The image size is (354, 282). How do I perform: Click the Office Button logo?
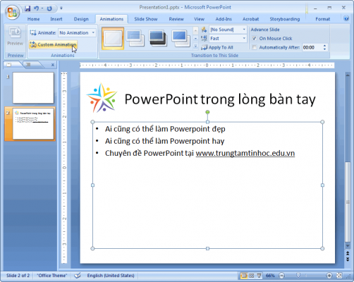[x=12, y=12]
